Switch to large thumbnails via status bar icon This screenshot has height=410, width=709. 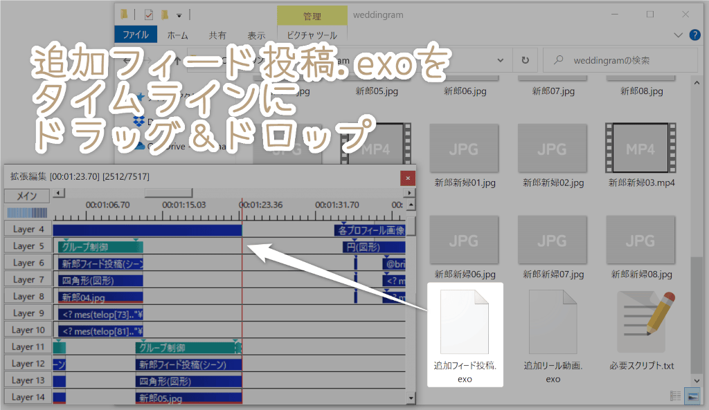[x=692, y=395]
